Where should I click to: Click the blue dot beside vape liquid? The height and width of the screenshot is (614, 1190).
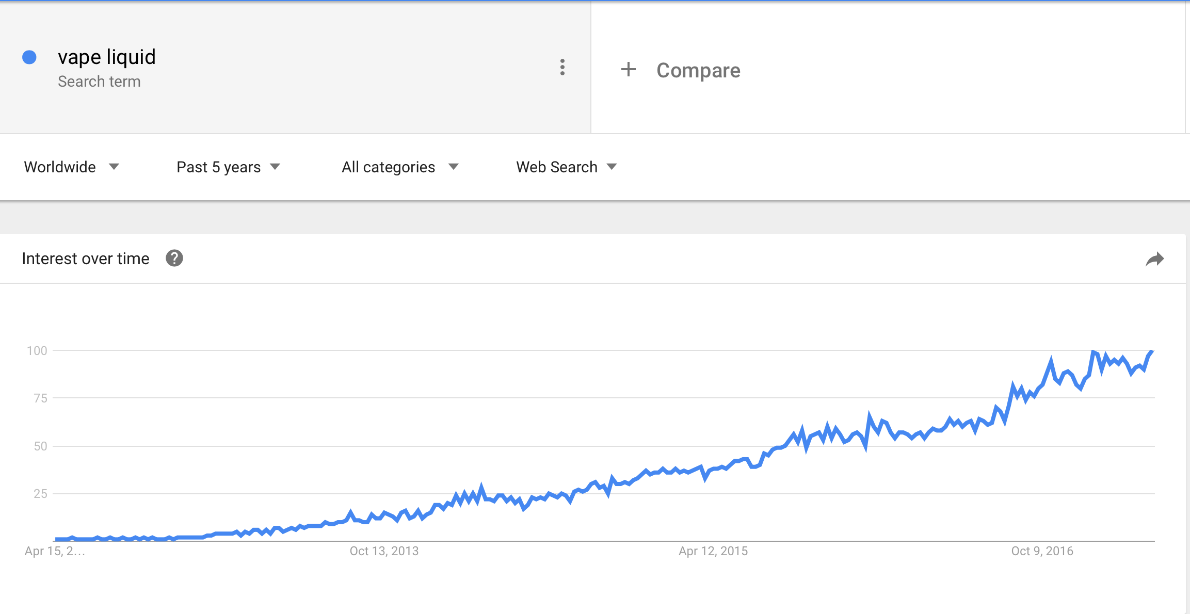[x=29, y=57]
